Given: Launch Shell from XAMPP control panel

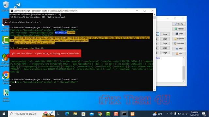Looking at the screenshot, I should click(x=179, y=33).
